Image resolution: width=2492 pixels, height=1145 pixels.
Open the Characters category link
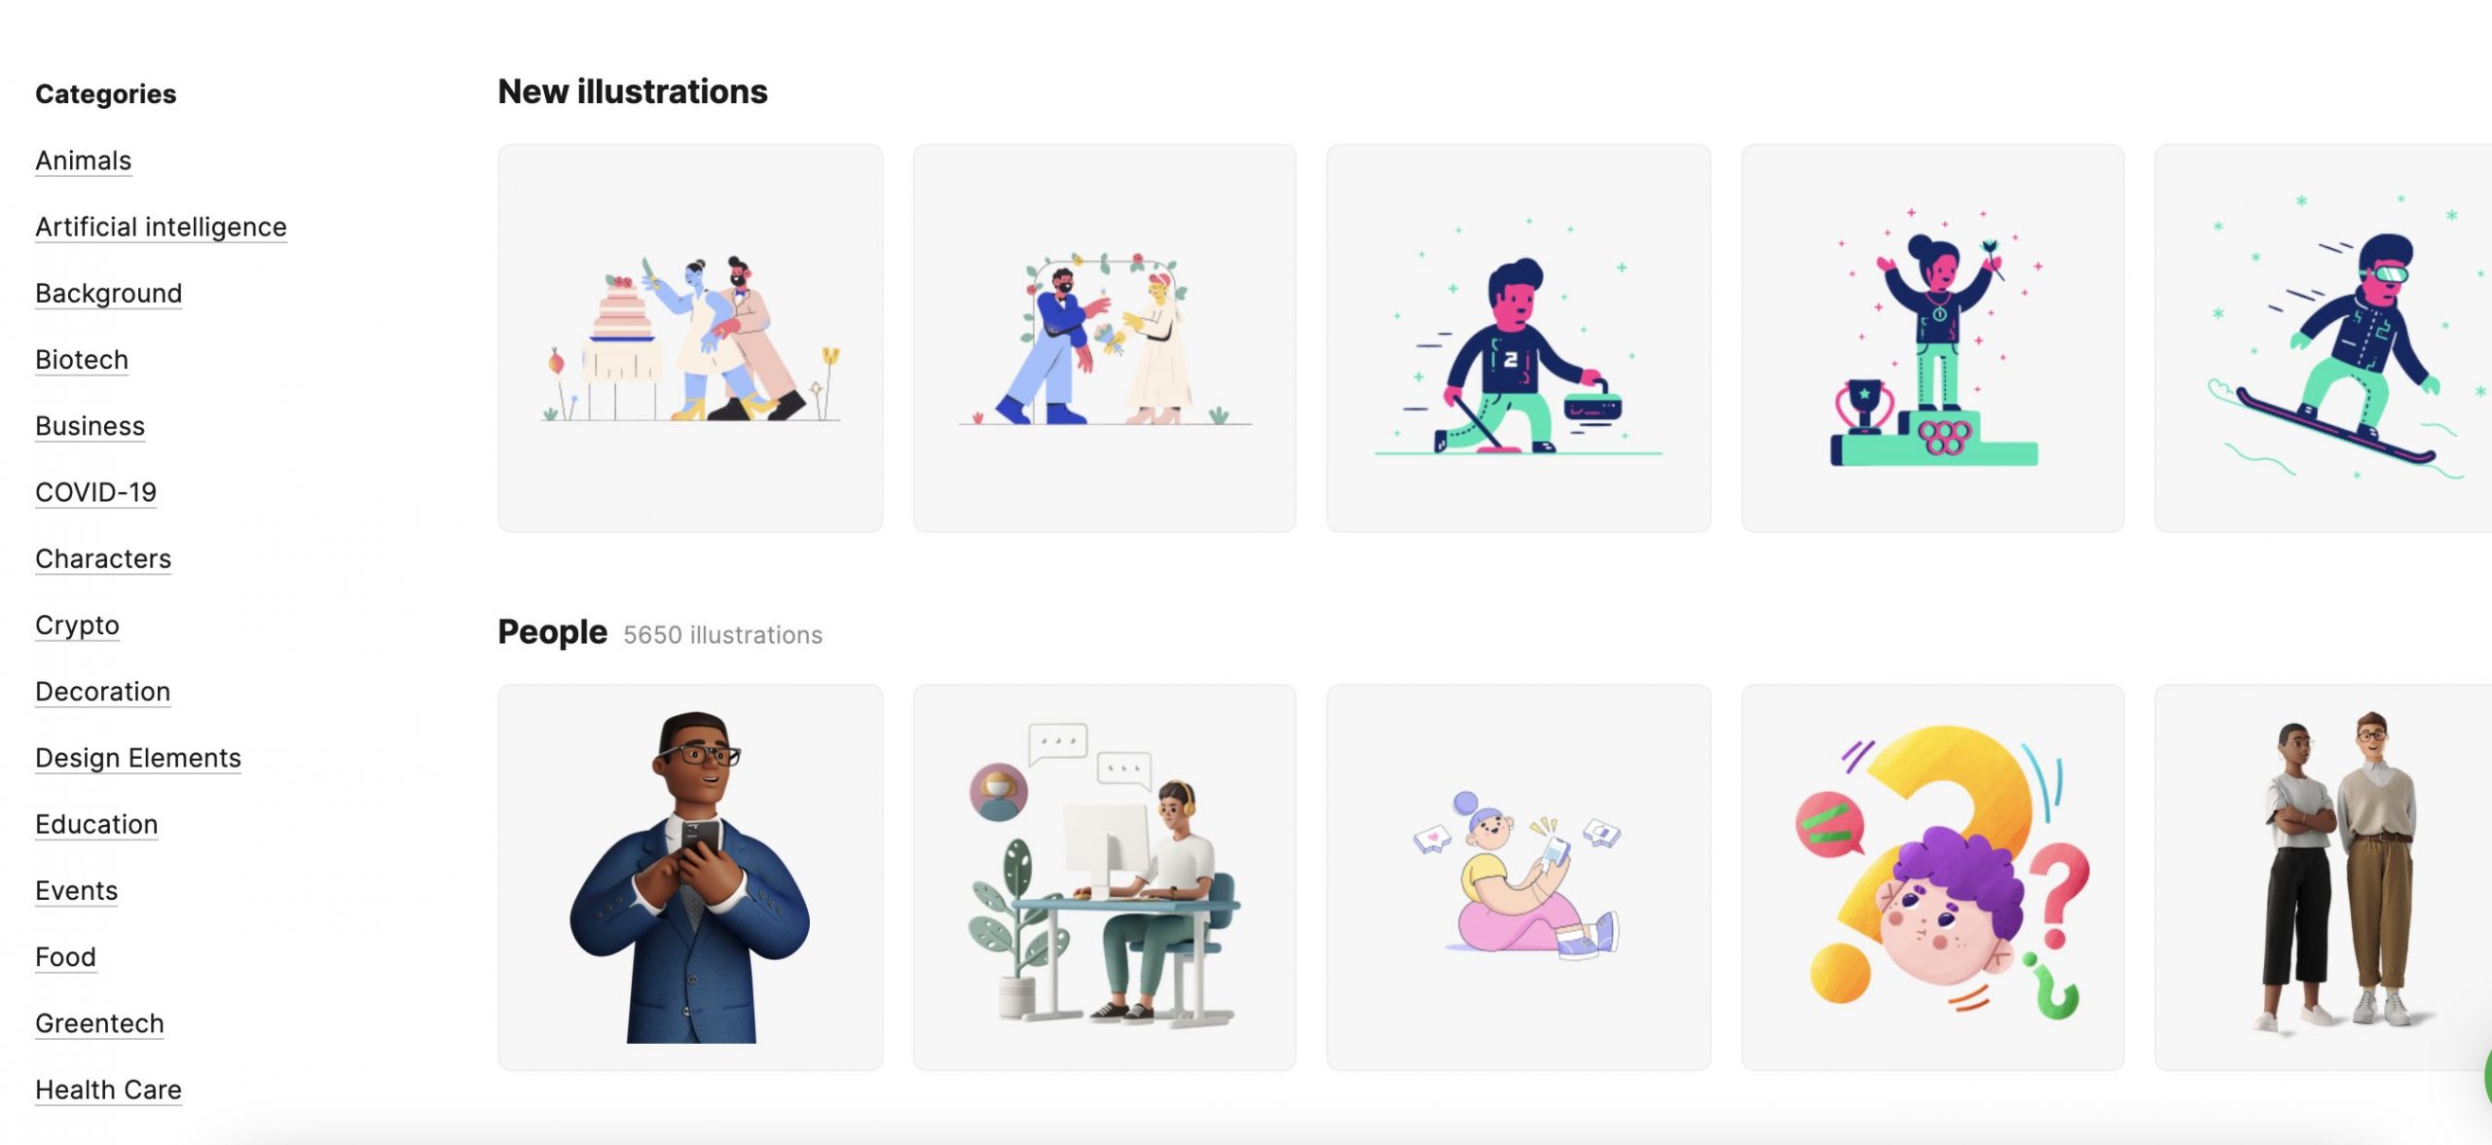(103, 558)
